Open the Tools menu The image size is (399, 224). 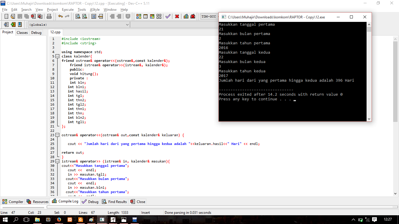click(82, 9)
